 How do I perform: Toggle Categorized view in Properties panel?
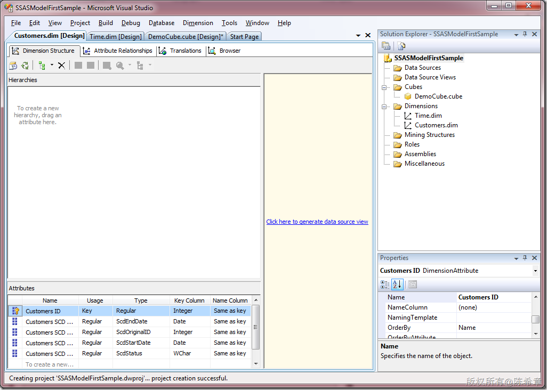click(x=385, y=285)
